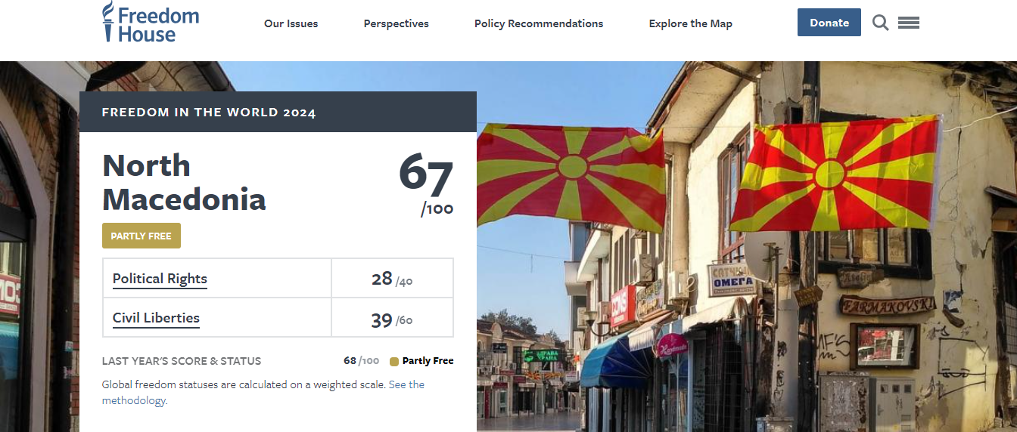Click the Farmakovski shop sign in photo
1017x432 pixels.
point(887,305)
